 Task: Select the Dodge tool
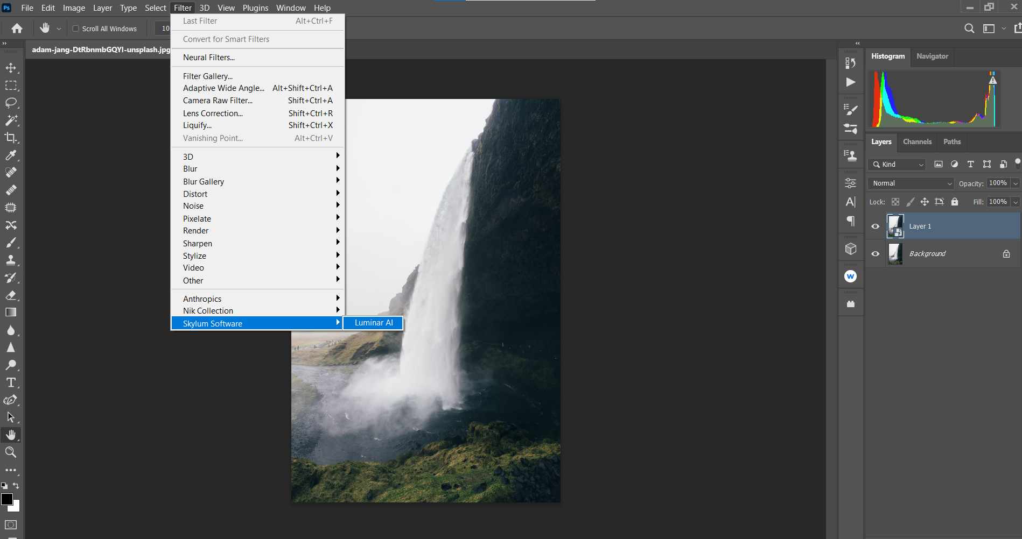pyautogui.click(x=11, y=365)
